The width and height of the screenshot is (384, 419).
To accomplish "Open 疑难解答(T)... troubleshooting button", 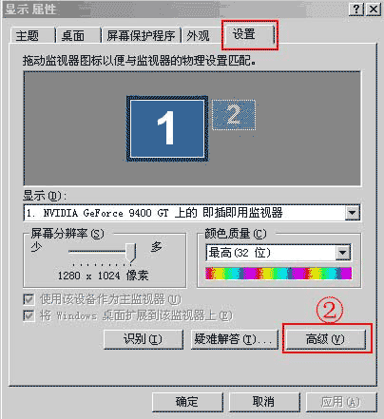I will pos(234,339).
